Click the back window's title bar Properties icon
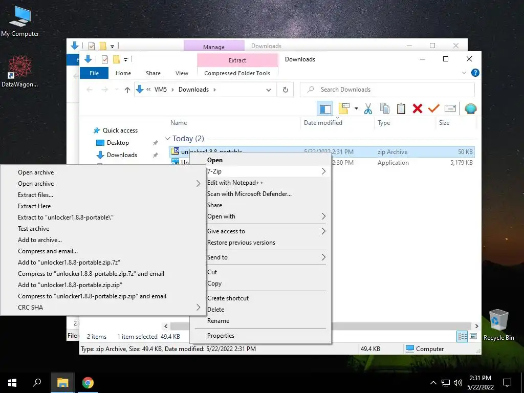Viewport: 524px width, 393px height. pyautogui.click(x=91, y=46)
